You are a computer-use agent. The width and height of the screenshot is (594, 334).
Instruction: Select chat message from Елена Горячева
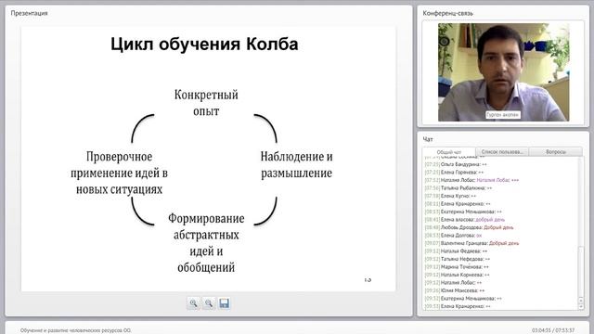[454, 173]
